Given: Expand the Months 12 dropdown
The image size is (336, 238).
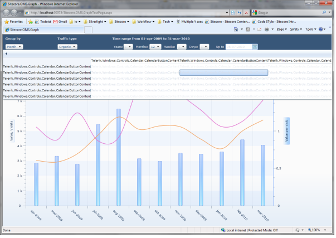Looking at the screenshot, I should [x=155, y=47].
